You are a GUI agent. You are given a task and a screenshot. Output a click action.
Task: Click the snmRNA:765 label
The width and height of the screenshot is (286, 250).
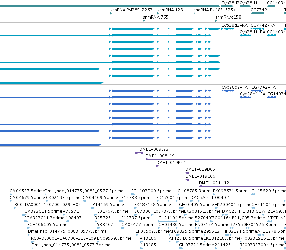coord(156,17)
